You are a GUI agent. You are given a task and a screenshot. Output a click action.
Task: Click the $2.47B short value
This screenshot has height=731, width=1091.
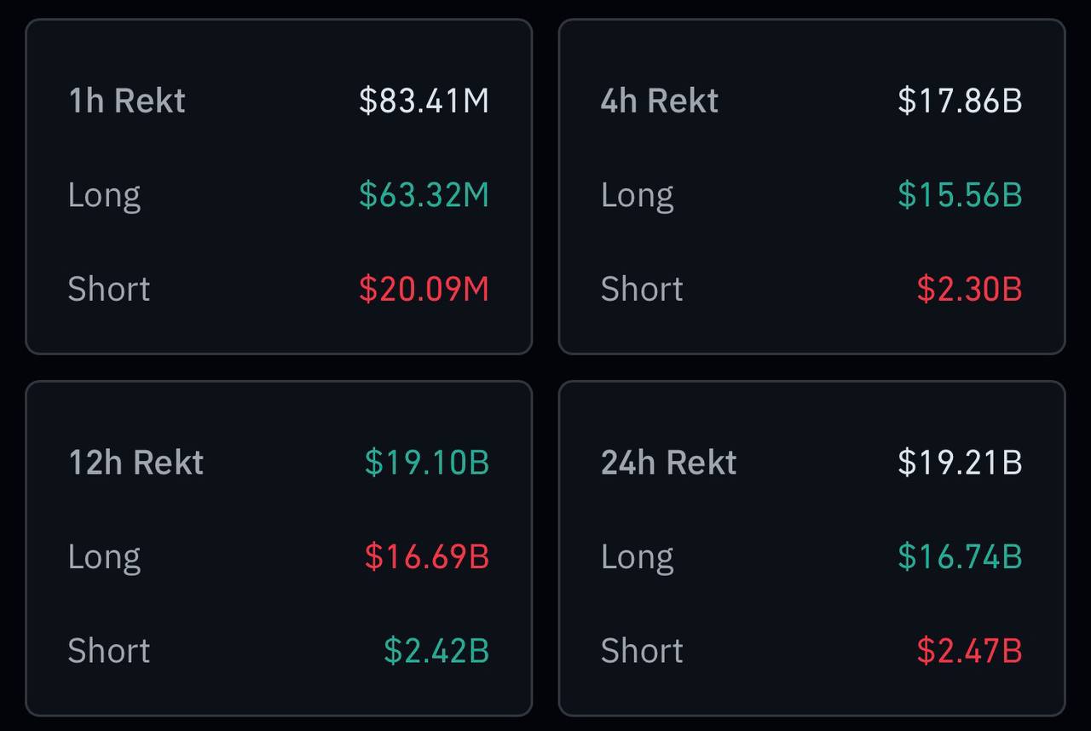pyautogui.click(x=969, y=650)
